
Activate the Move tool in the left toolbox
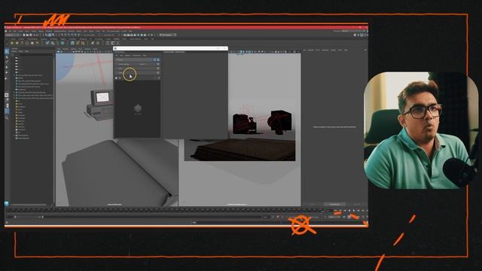coord(7,67)
